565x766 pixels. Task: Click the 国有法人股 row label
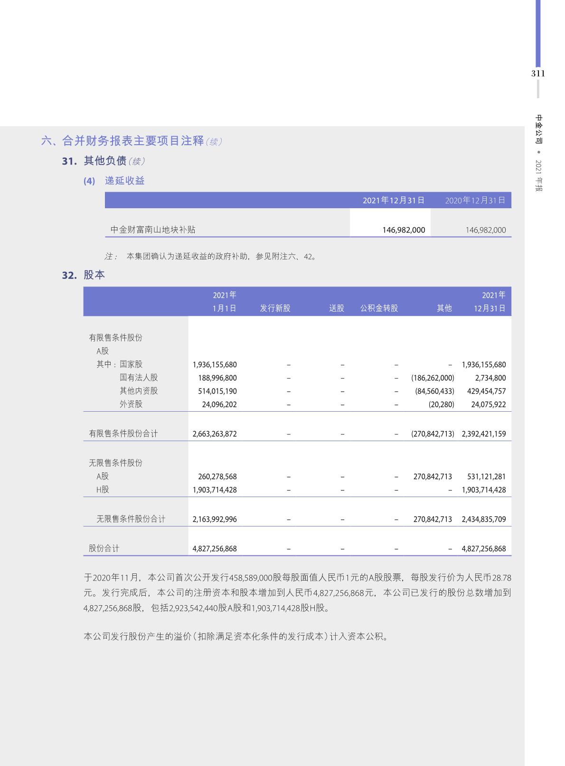139,378
